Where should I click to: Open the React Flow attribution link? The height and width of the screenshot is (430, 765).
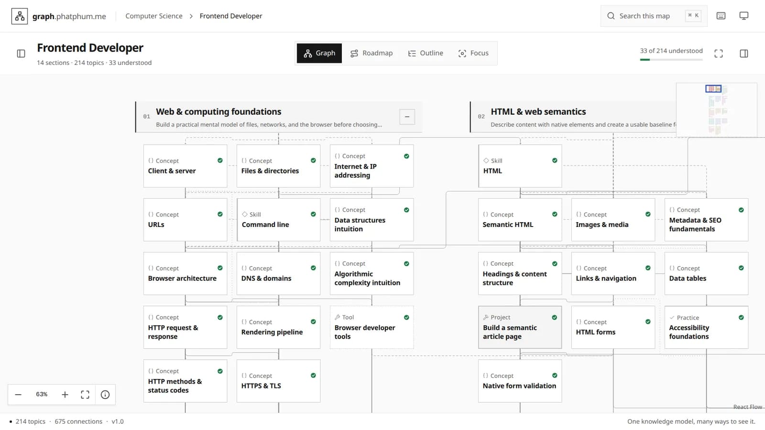click(747, 407)
